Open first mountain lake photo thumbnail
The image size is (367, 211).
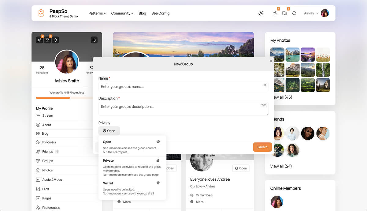point(277,55)
